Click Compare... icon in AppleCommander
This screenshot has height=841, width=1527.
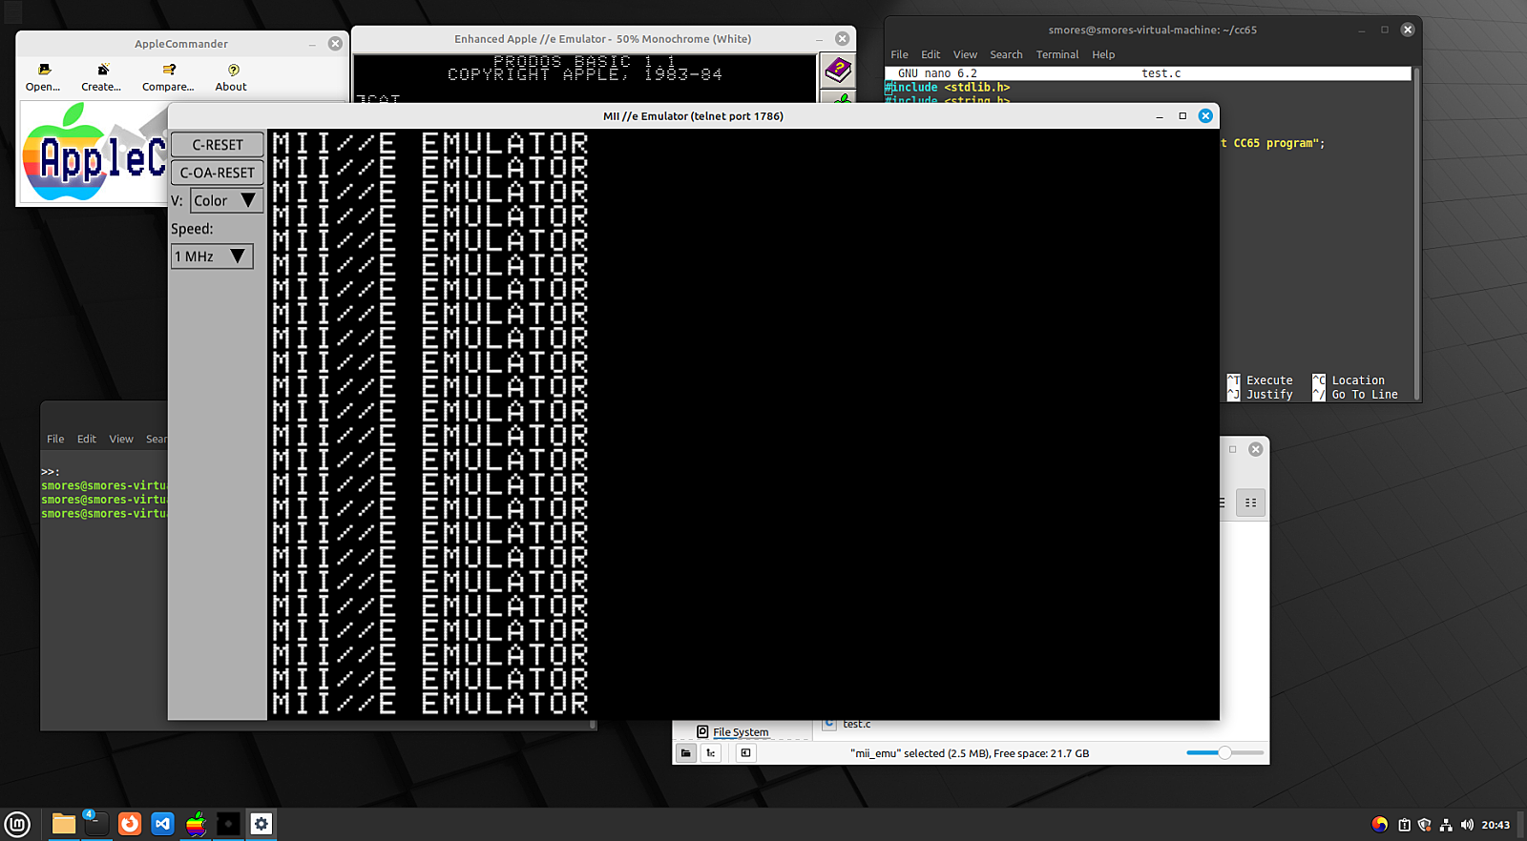click(168, 77)
